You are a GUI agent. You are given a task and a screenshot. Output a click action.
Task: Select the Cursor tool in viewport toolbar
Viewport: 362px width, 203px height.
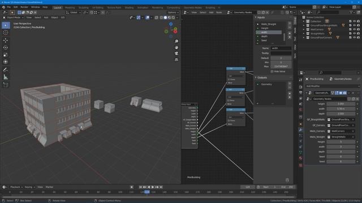click(6, 33)
